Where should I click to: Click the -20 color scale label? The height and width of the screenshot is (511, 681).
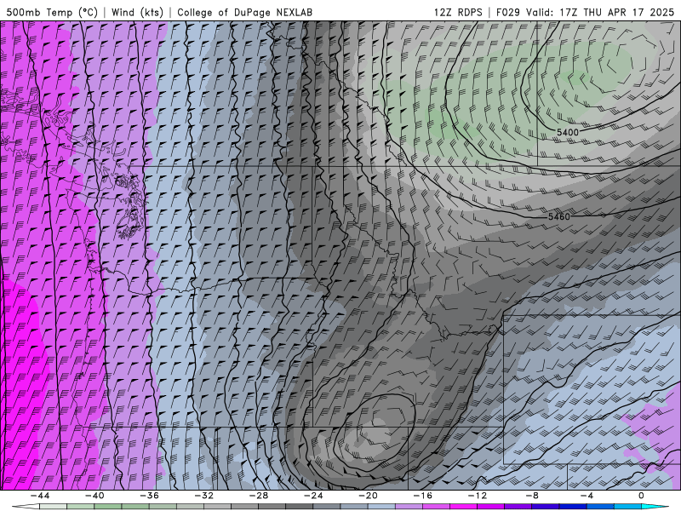pos(369,496)
